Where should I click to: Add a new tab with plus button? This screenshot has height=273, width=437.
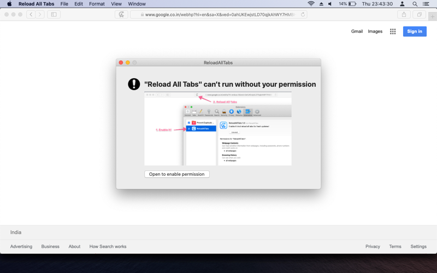click(432, 16)
